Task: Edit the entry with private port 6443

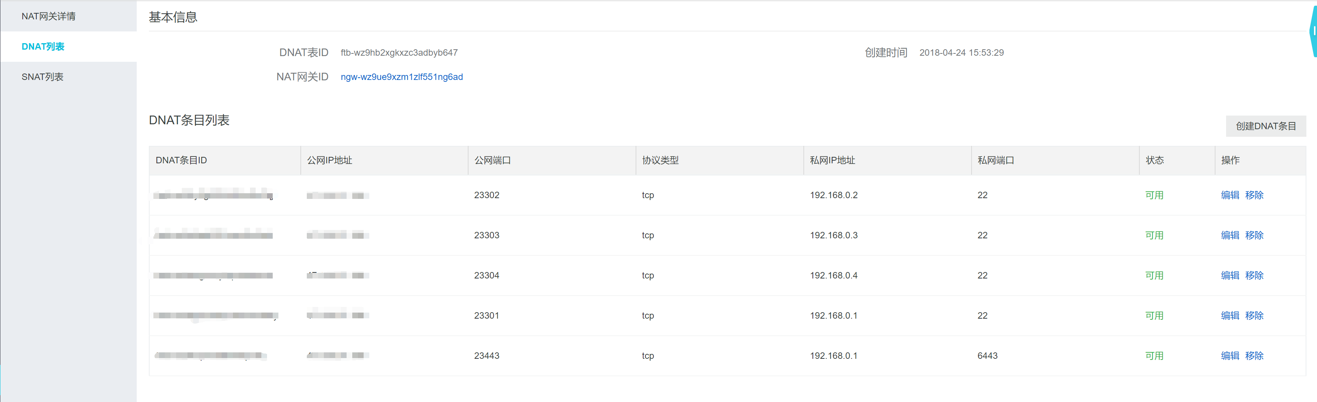Action: [x=1230, y=355]
